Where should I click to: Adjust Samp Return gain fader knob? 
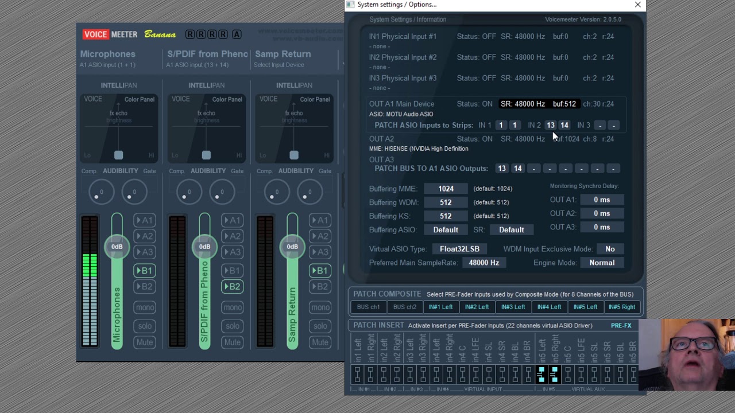pyautogui.click(x=292, y=247)
